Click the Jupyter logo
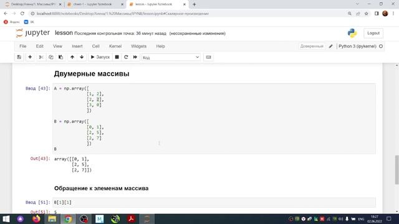 [x=32, y=33]
